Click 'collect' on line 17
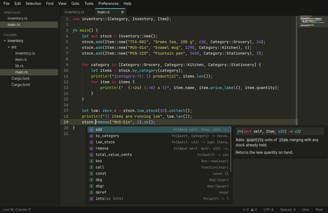The width and height of the screenshot is (328, 213). (x=177, y=111)
